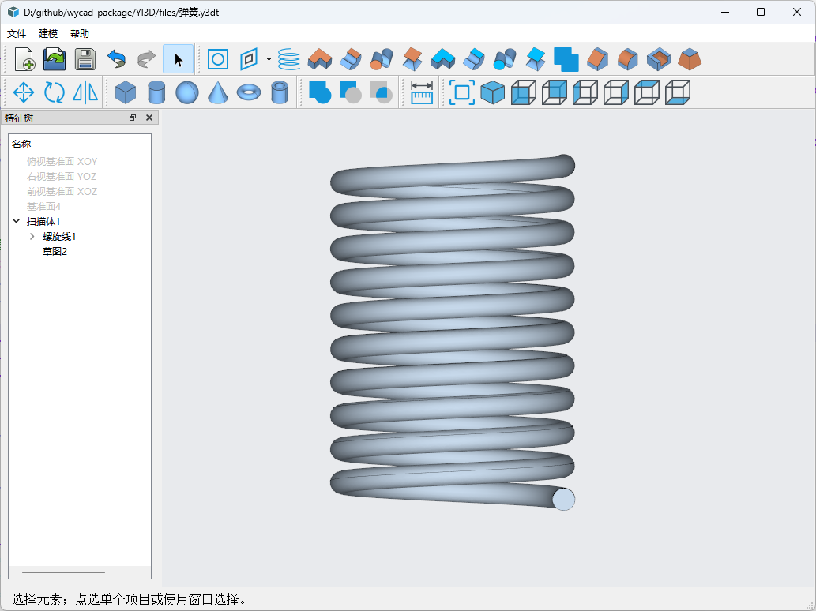The height and width of the screenshot is (611, 816).
Task: Choose the move transform tool
Action: click(24, 92)
